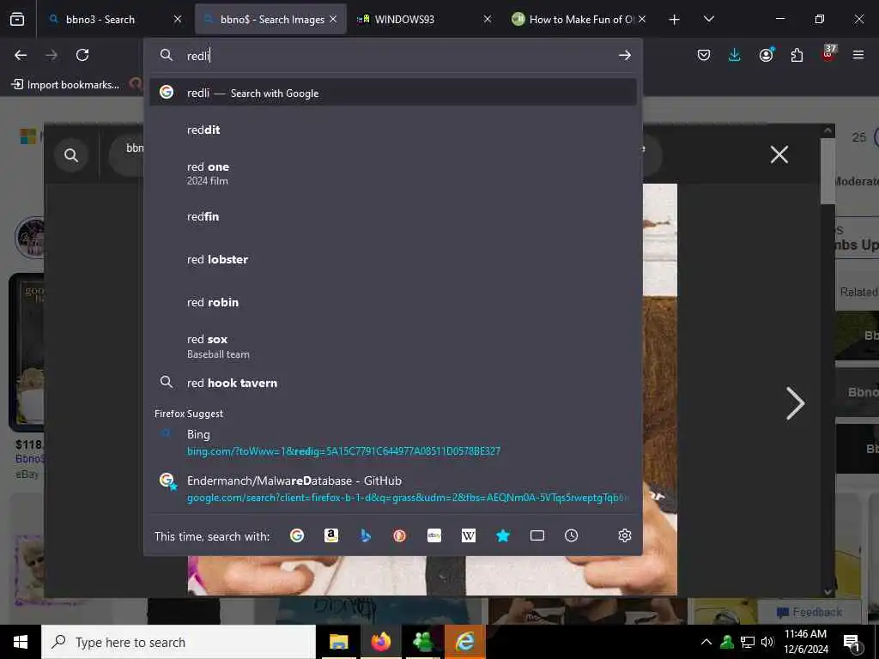Click the Internet Explorer taskbar icon

pos(464,642)
